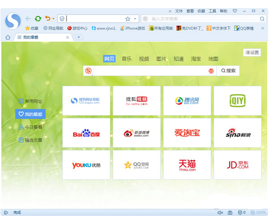269x223 pixels.
Task: Click the Sogou S engine switcher icon
Action: point(88,71)
